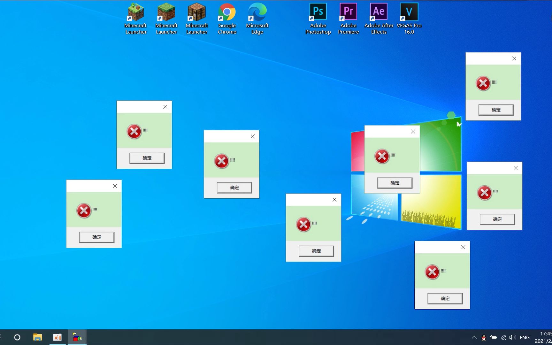Viewport: 552px width, 345px height.
Task: Expand hidden icons with the tray chevron
Action: [x=474, y=337]
